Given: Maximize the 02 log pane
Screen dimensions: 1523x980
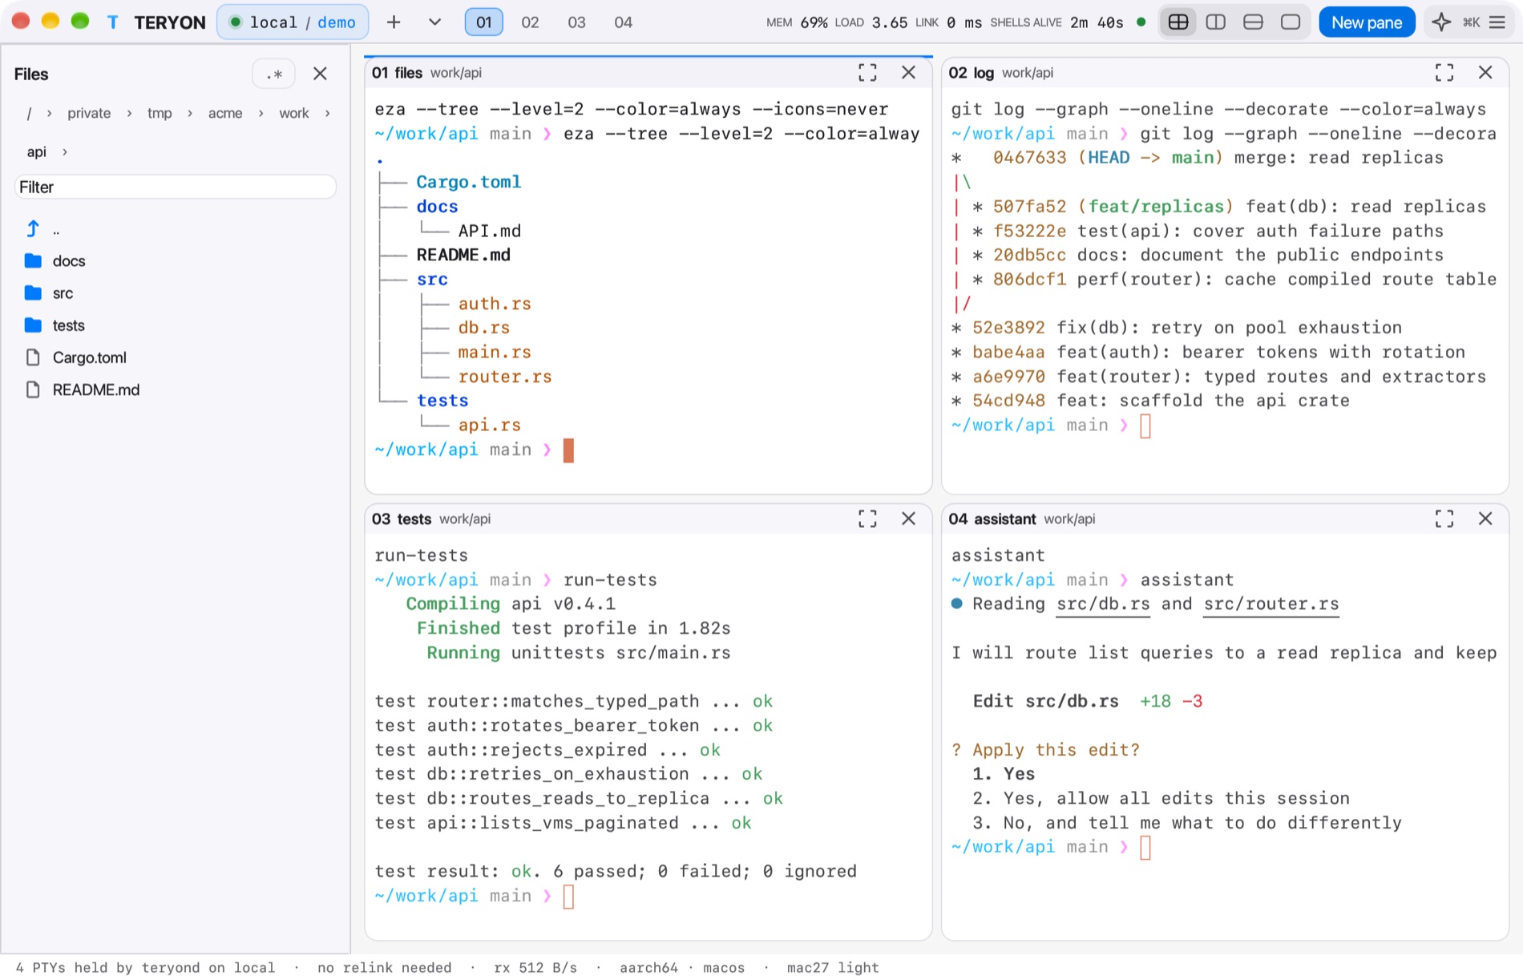Looking at the screenshot, I should point(1444,73).
